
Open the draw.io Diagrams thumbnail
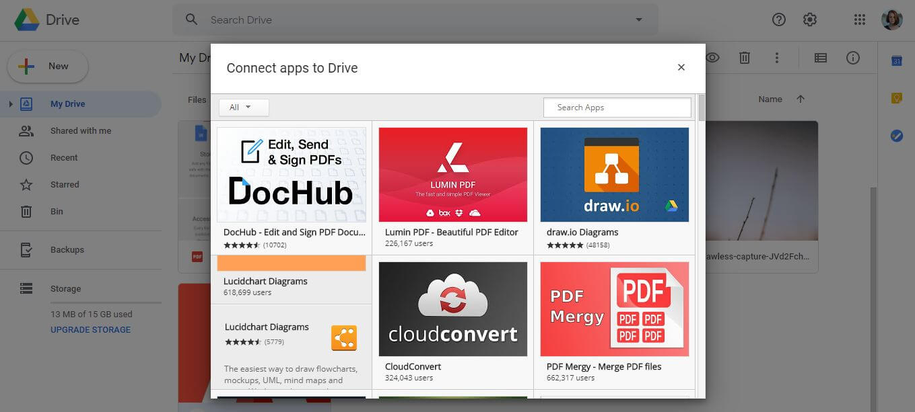click(615, 175)
